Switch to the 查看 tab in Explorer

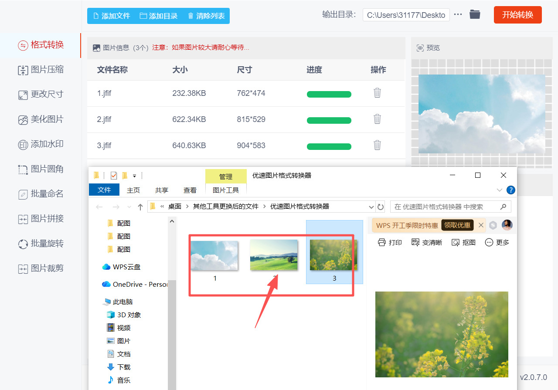[x=190, y=190]
